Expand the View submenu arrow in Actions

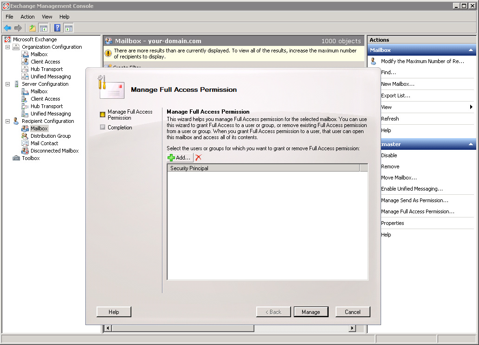pyautogui.click(x=471, y=107)
